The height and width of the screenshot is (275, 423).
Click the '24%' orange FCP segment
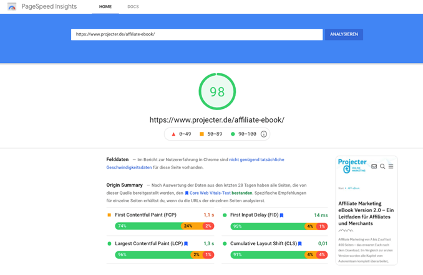(x=192, y=226)
